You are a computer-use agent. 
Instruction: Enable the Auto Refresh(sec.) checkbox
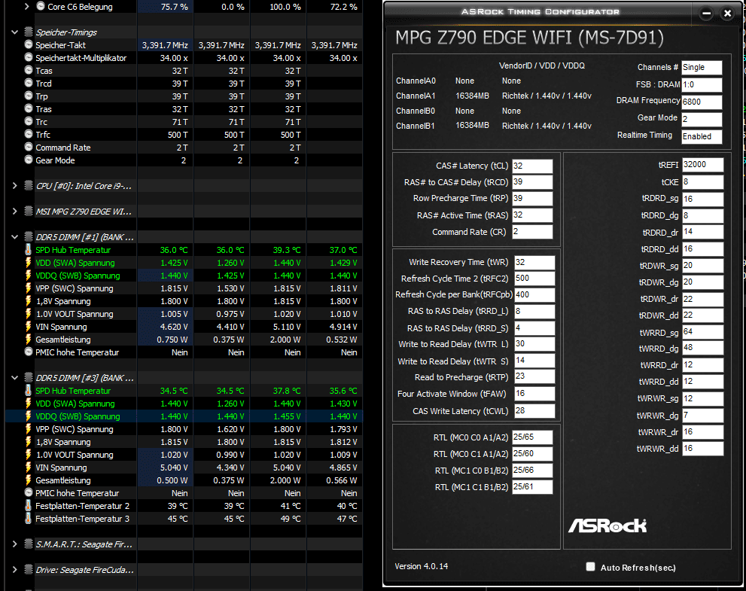pos(590,567)
